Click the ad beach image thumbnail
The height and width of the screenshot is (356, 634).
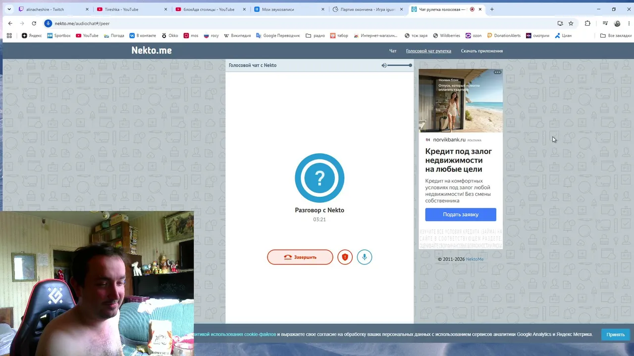pyautogui.click(x=461, y=100)
